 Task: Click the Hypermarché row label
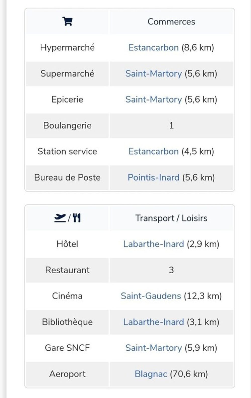click(x=67, y=47)
